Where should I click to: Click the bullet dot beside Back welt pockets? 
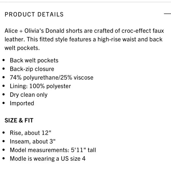click(x=4, y=60)
